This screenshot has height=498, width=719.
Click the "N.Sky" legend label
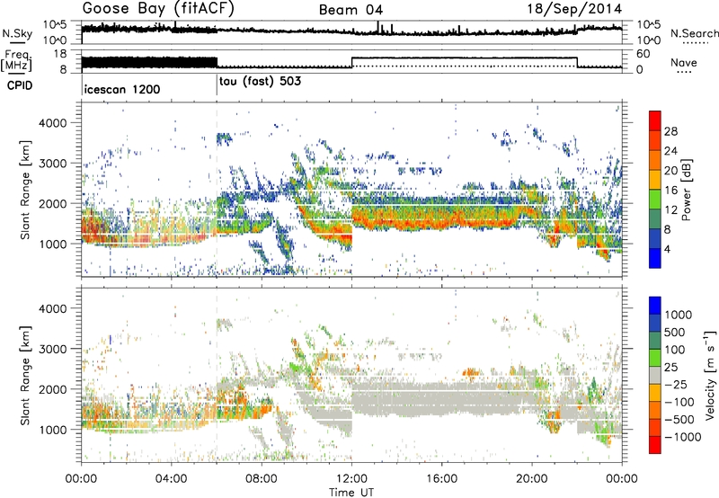pyautogui.click(x=17, y=34)
